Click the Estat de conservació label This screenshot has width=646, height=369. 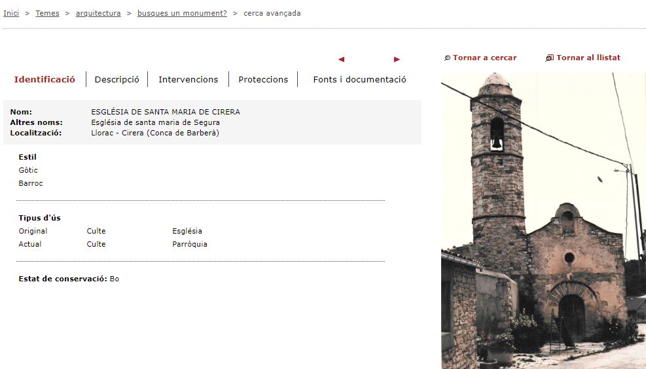(63, 279)
